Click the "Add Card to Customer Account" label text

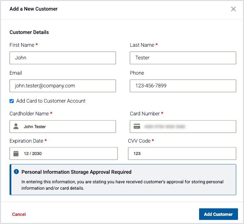click(x=51, y=101)
